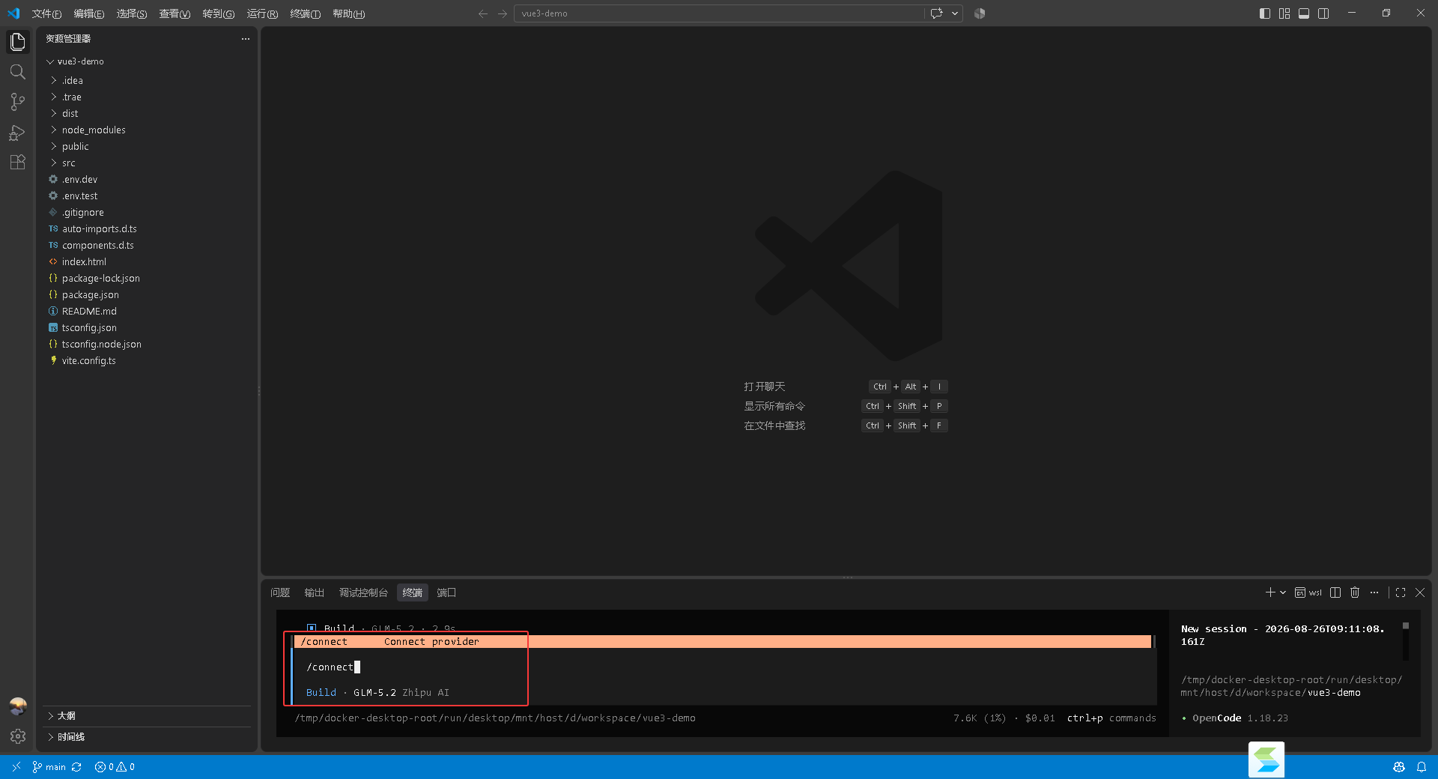Viewport: 1438px width, 779px height.
Task: Open the Explorer view in activity bar
Action: 18,42
